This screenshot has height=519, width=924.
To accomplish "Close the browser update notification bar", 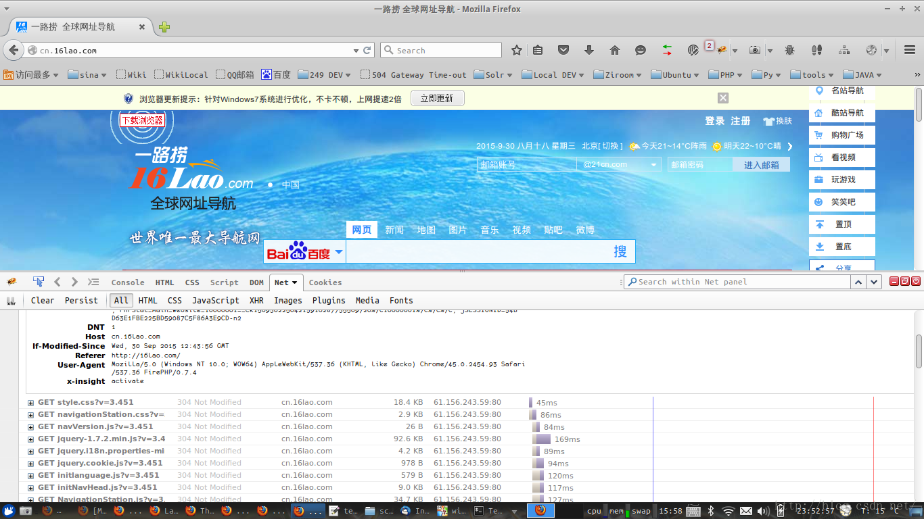I will [723, 98].
